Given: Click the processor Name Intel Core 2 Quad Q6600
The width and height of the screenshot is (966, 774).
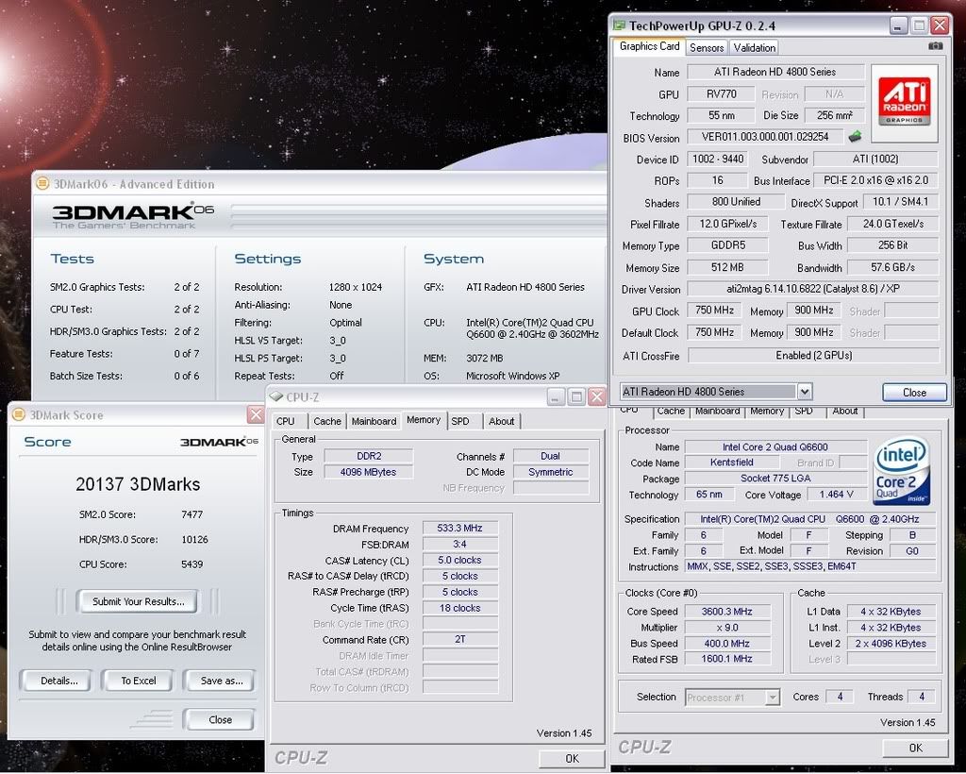Looking at the screenshot, I should pos(775,446).
